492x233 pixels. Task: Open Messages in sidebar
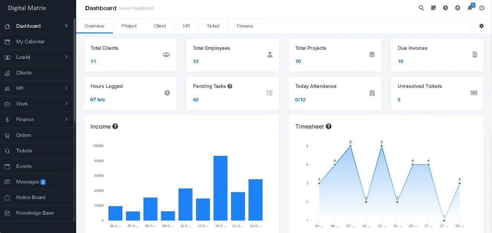click(x=36, y=182)
